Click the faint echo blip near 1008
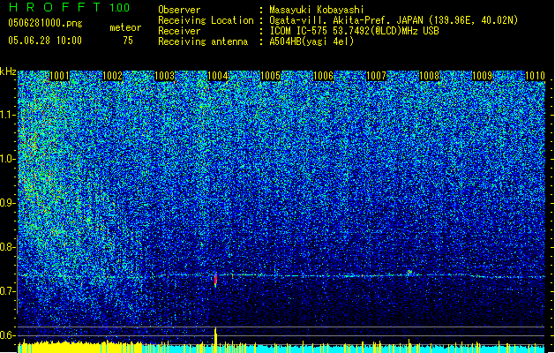555x353 pixels. coord(409,273)
